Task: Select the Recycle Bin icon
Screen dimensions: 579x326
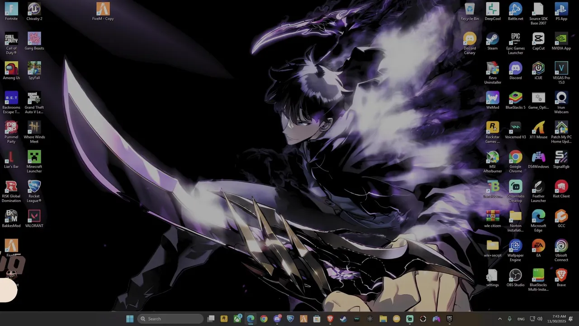Action: coord(470,12)
